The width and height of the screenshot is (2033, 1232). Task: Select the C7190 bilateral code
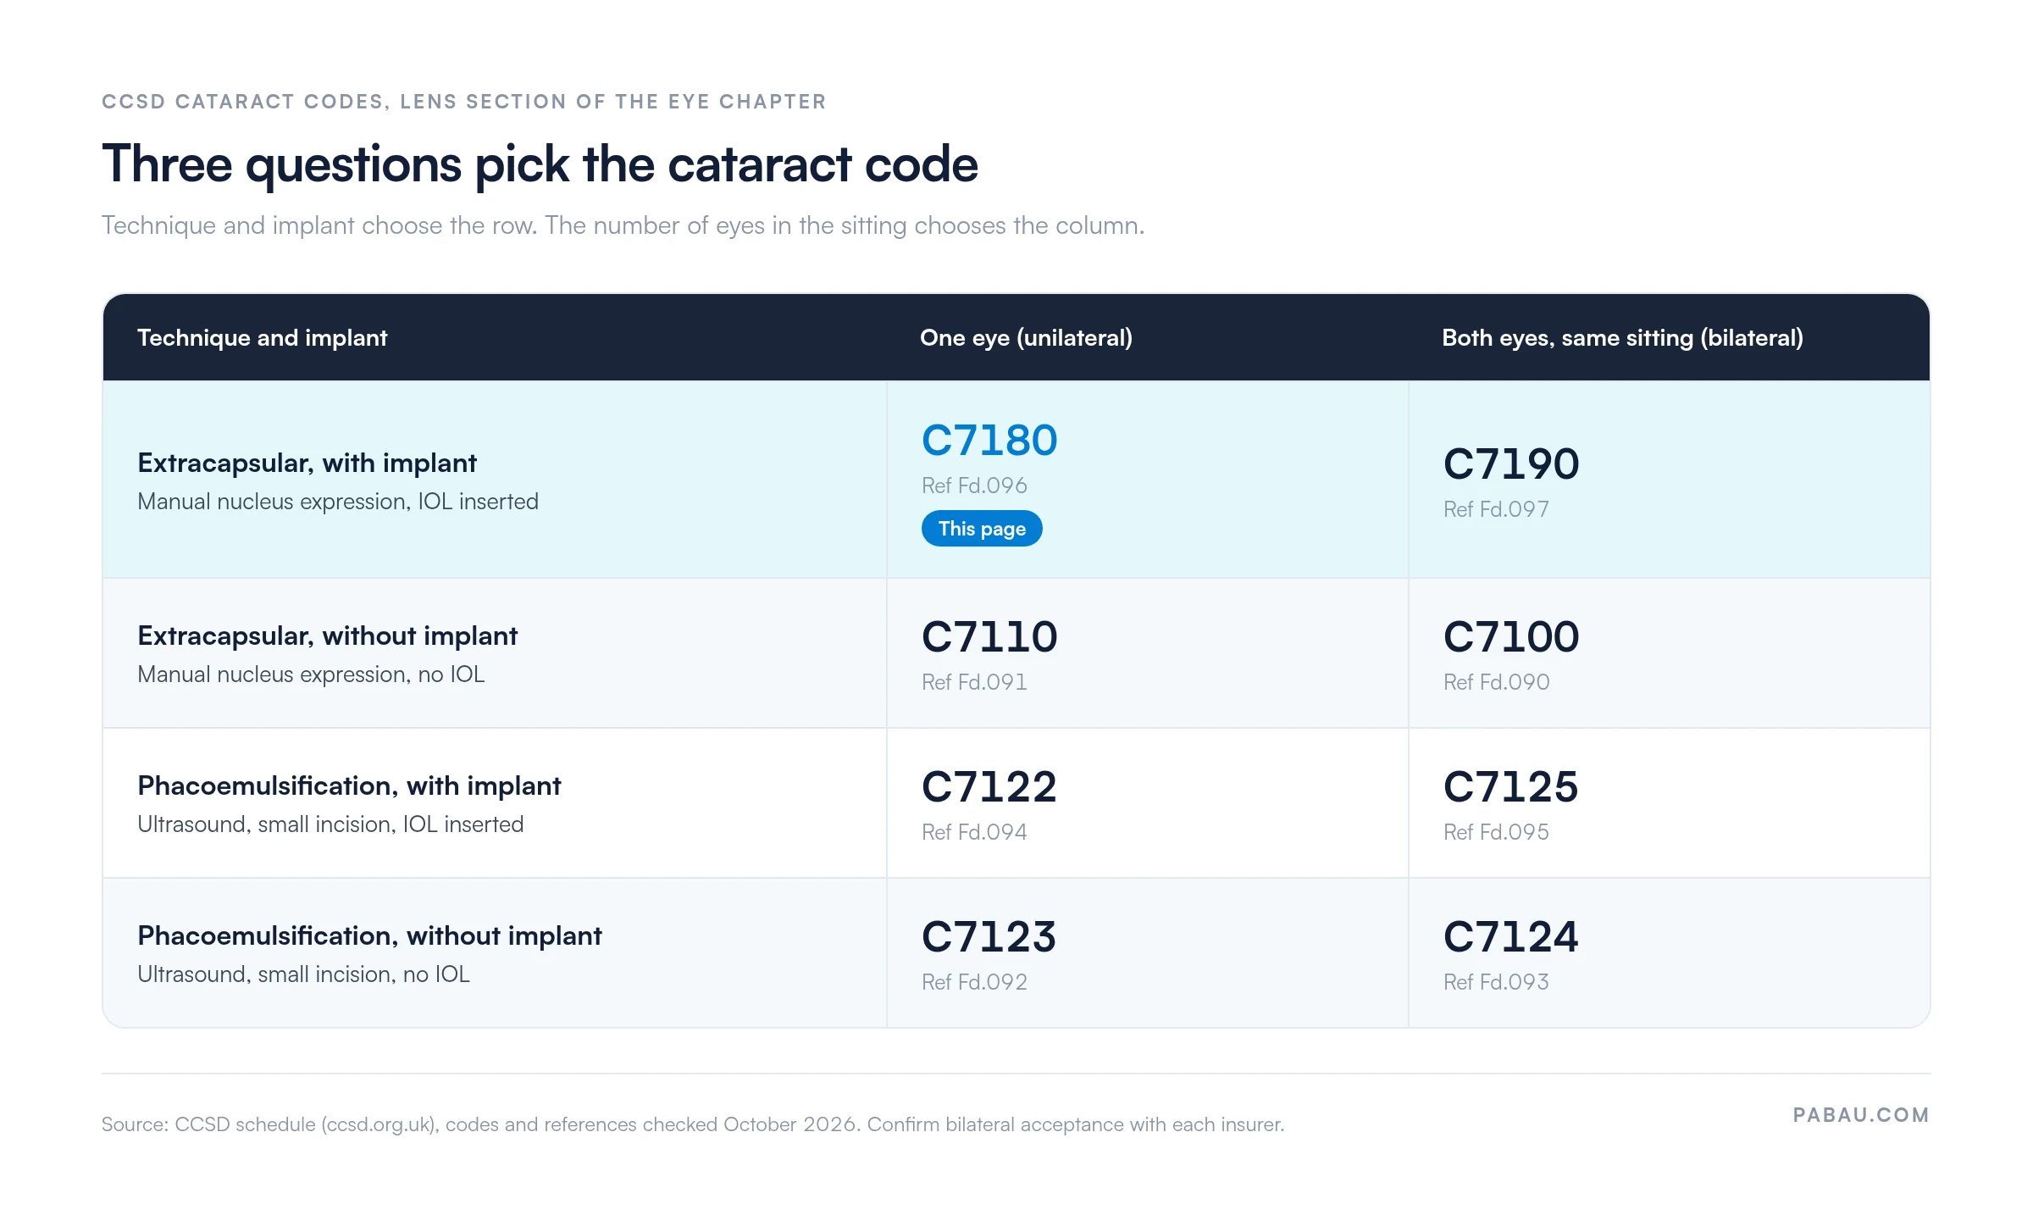(x=1511, y=463)
